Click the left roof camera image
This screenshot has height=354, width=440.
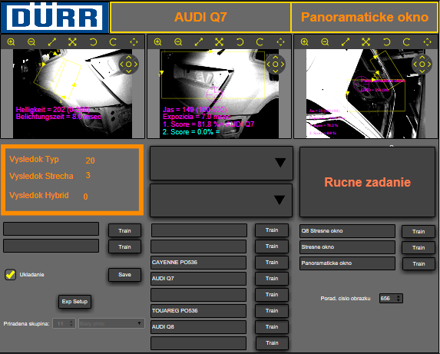72,94
